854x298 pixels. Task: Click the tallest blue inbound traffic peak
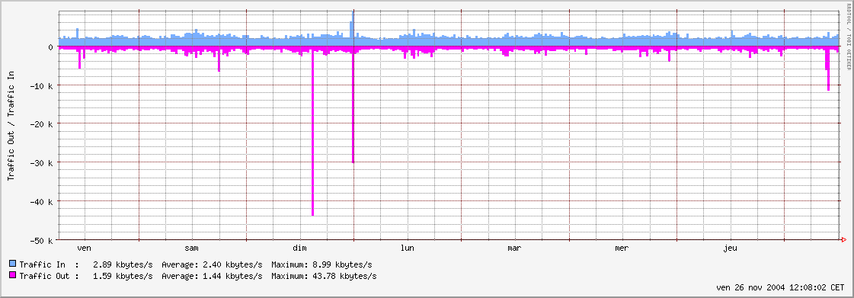pos(353,28)
